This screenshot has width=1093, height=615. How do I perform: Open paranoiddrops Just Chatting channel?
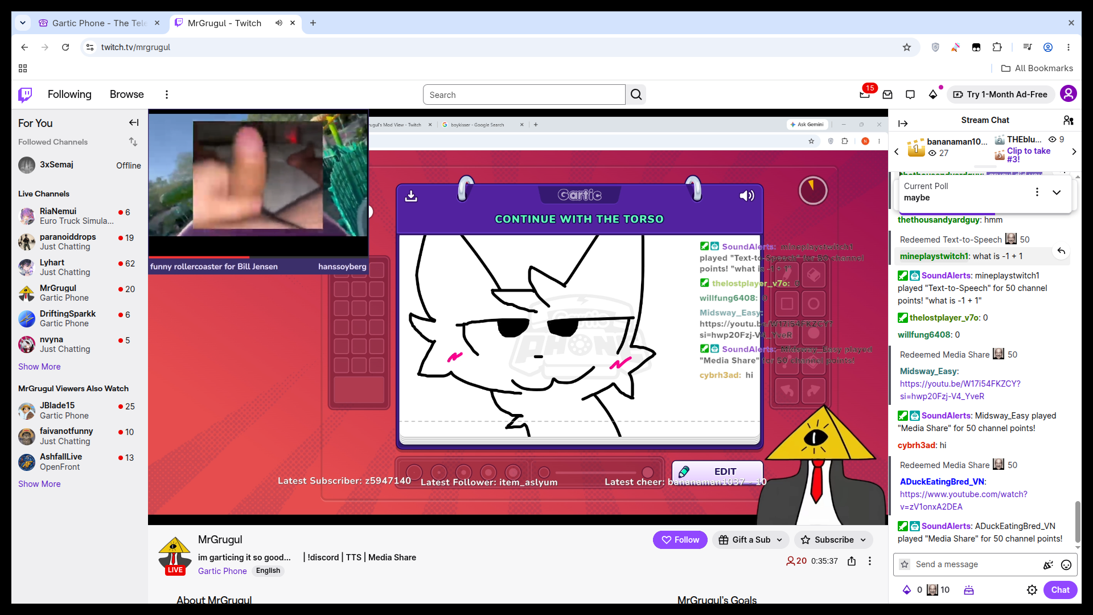pyautogui.click(x=80, y=241)
